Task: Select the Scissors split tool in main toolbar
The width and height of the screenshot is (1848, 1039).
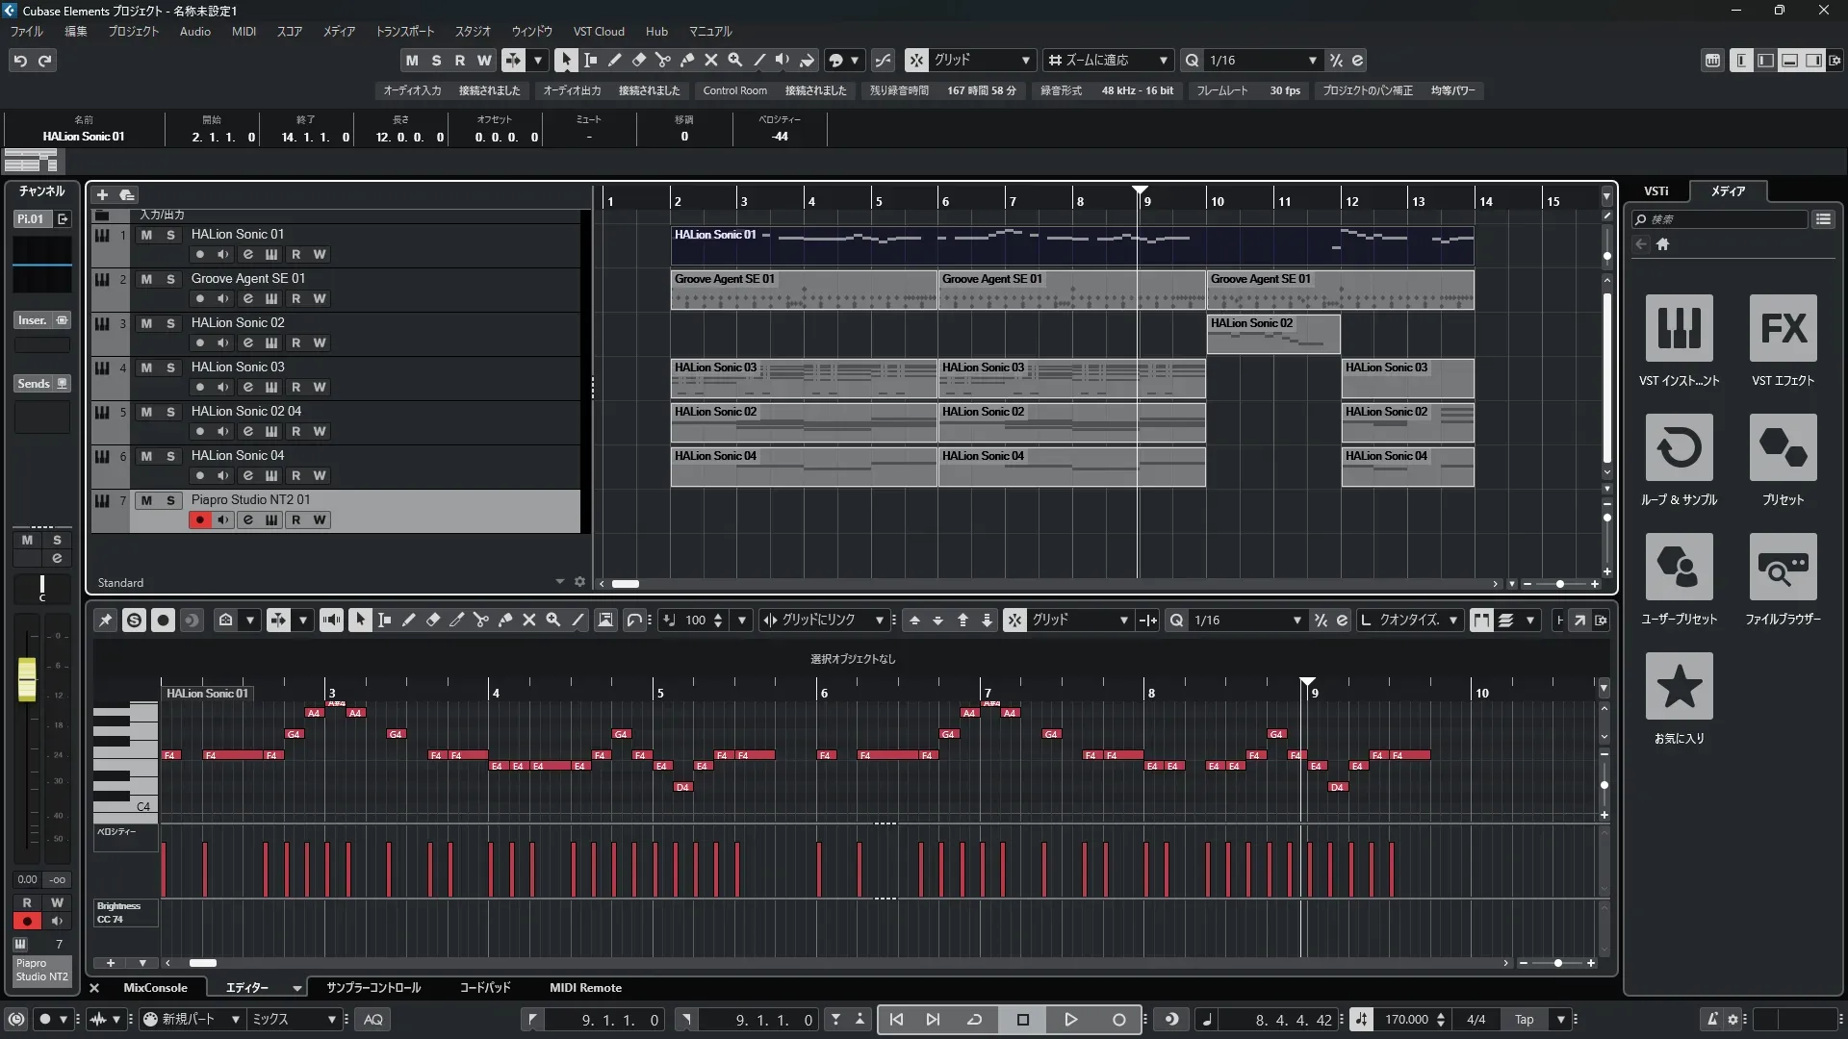Action: point(663,60)
